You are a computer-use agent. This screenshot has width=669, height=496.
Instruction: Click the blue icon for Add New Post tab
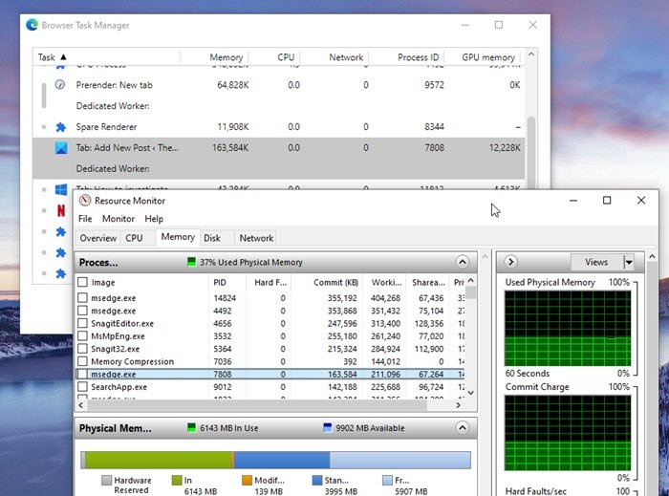pos(60,148)
